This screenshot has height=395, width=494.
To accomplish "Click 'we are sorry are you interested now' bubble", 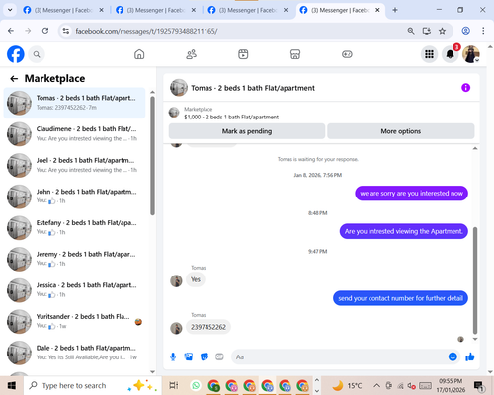I will coord(411,194).
